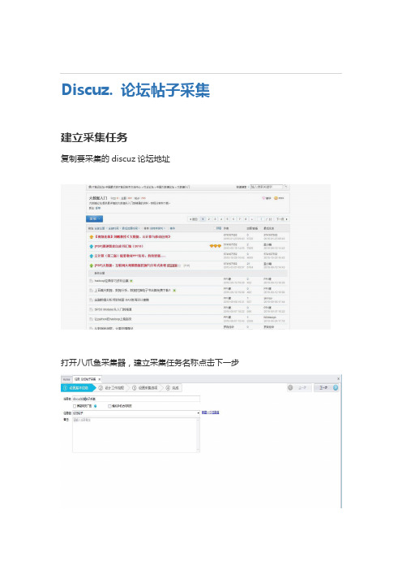Image resolution: width=402 pixels, height=570 pixels.
Task: Toggle the second checkbox below task name
Action: click(109, 406)
